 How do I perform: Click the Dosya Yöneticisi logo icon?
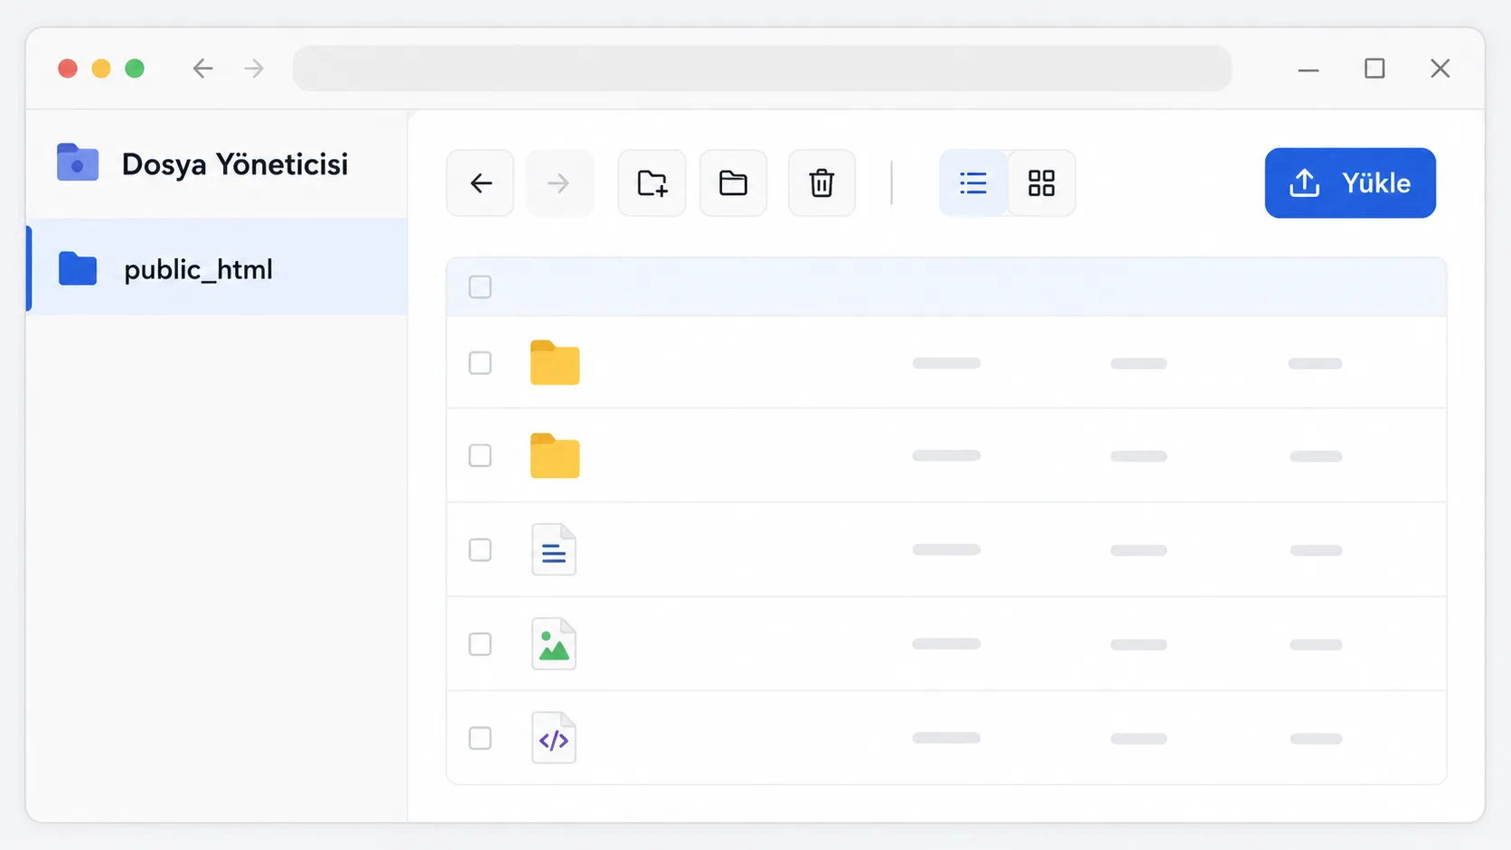[78, 163]
